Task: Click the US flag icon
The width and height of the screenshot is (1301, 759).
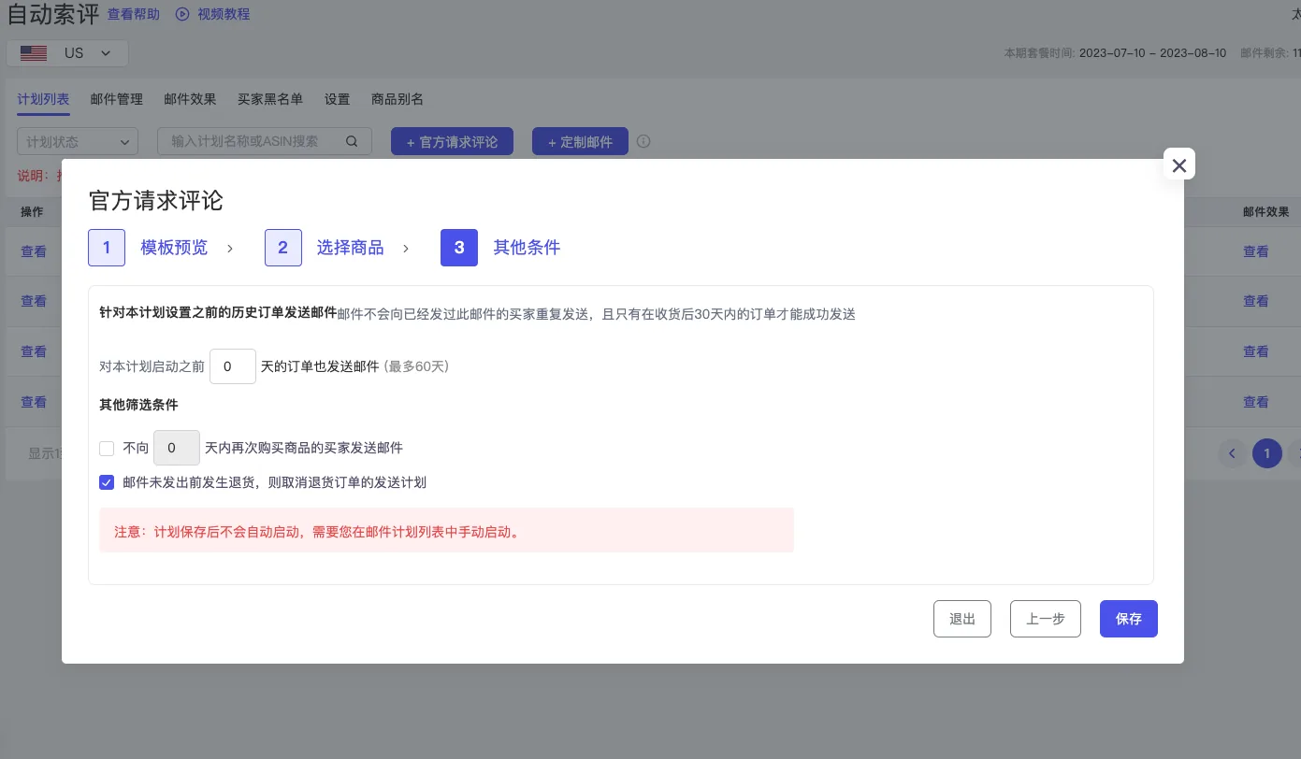Action: [34, 53]
